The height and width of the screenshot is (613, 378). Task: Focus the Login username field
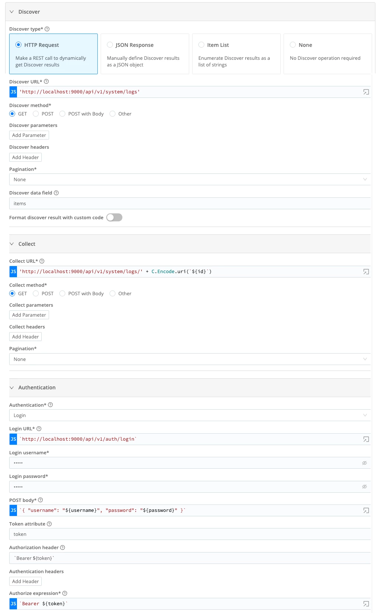pos(190,463)
